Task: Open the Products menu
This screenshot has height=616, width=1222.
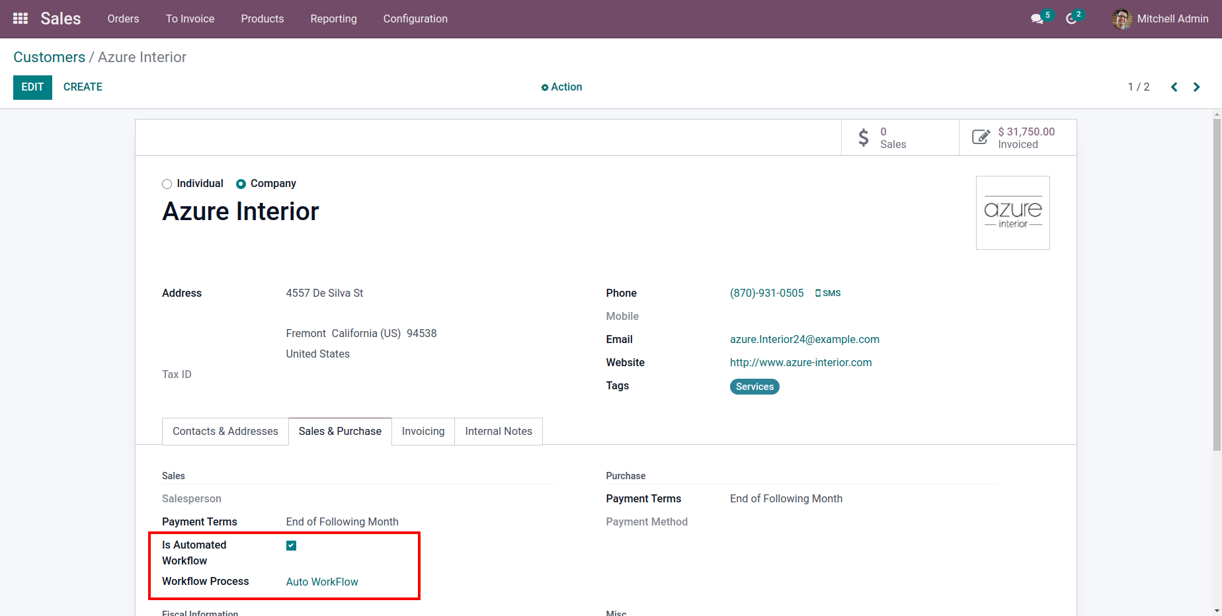Action: point(263,19)
